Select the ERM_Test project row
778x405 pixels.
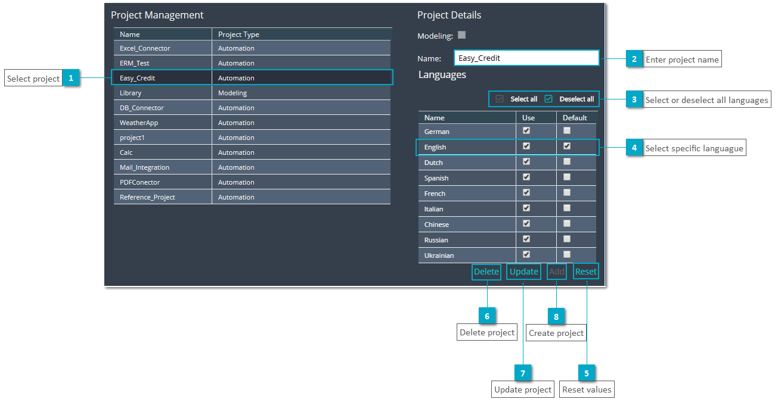[252, 63]
